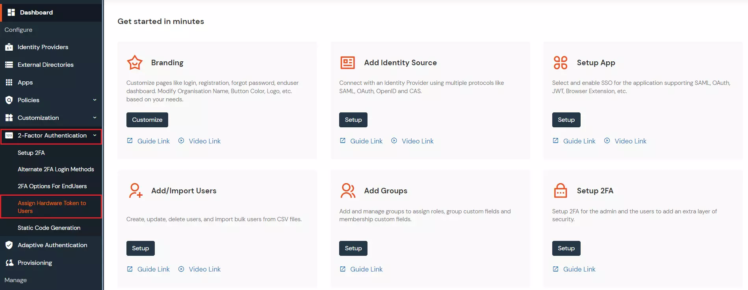This screenshot has height=290, width=748.
Task: Collapse the 2-Factor Authentication menu chevron
Action: pyautogui.click(x=95, y=136)
